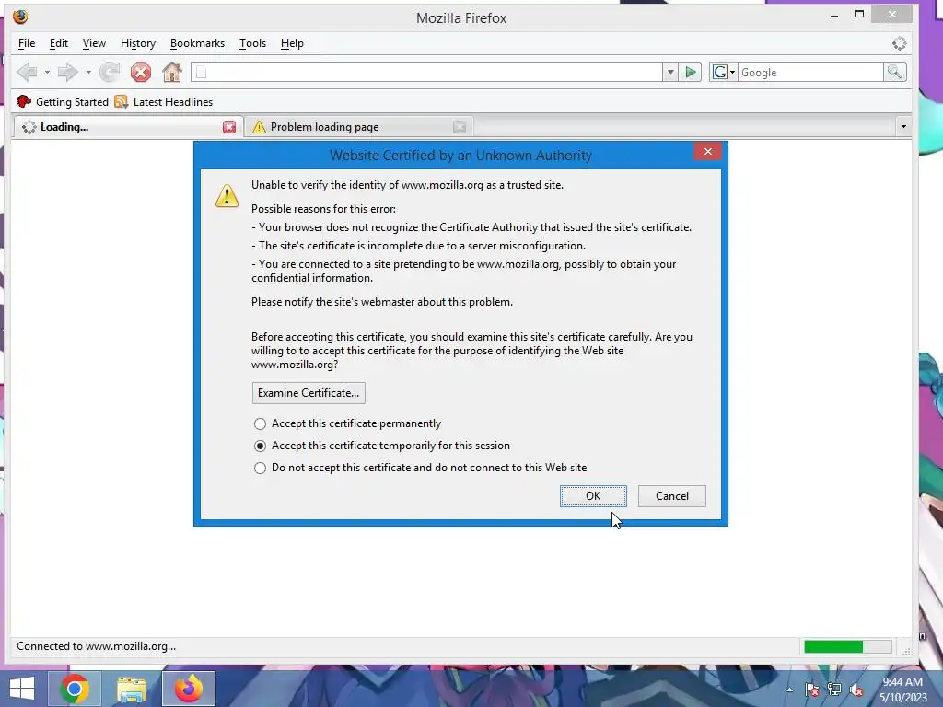Click the dialog title 'Website Certified by an Unknown Authority'
Image resolution: width=943 pixels, height=707 pixels.
460,155
